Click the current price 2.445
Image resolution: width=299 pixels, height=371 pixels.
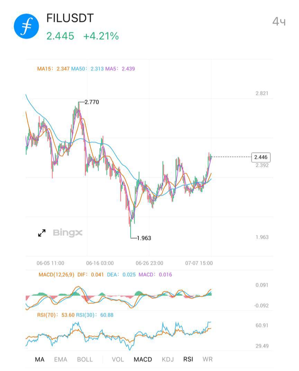click(60, 36)
